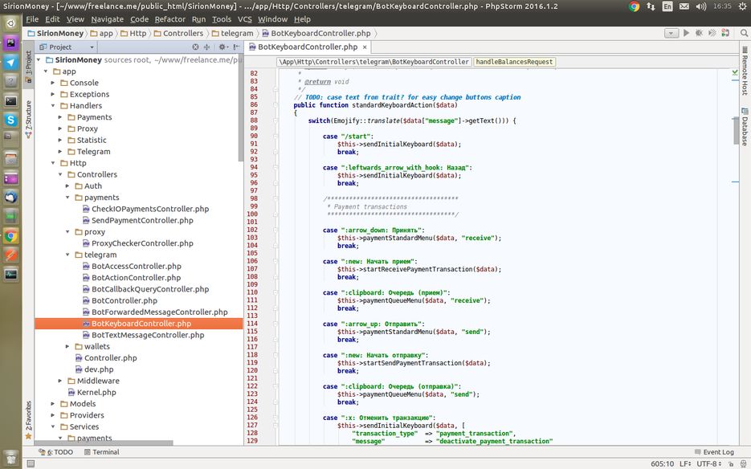The image size is (751, 469).
Task: Click the Skype icon in the dock
Action: point(11,120)
